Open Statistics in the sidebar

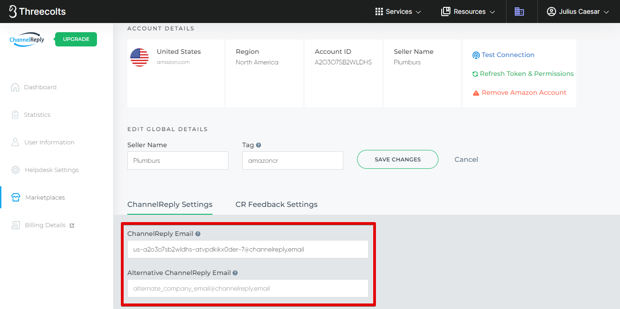click(37, 114)
